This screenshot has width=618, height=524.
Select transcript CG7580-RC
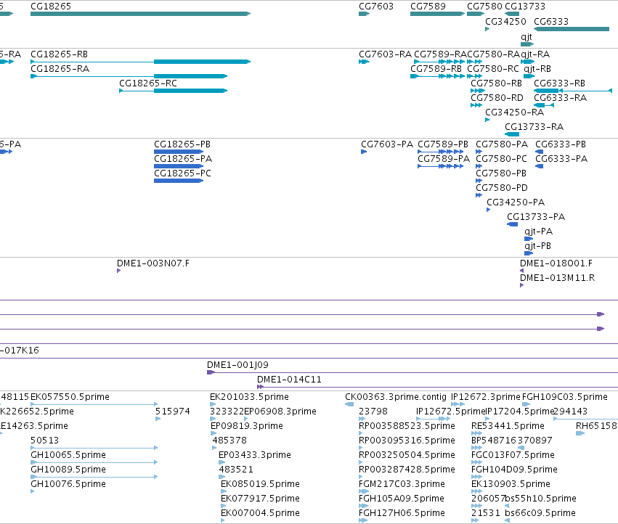pyautogui.click(x=493, y=69)
